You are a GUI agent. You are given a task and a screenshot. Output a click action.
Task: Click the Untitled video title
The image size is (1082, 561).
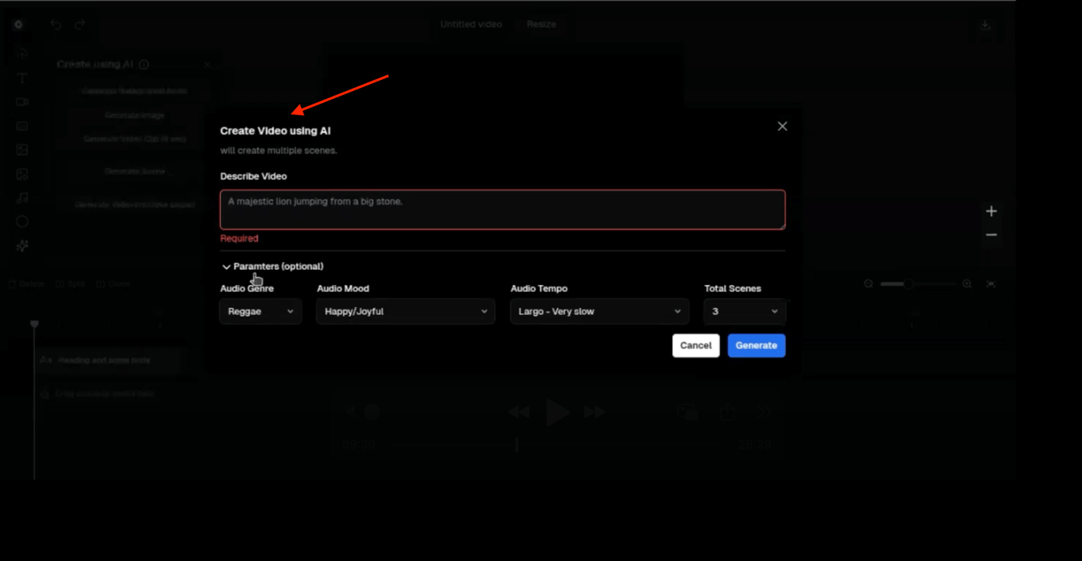pos(471,25)
